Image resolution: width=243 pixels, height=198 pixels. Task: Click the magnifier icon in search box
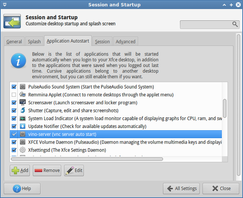[235, 24]
